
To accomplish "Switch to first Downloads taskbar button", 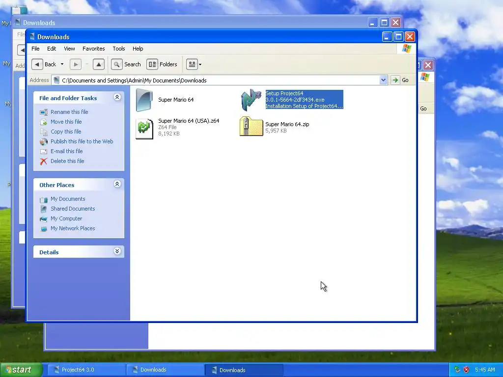I will pyautogui.click(x=165, y=370).
